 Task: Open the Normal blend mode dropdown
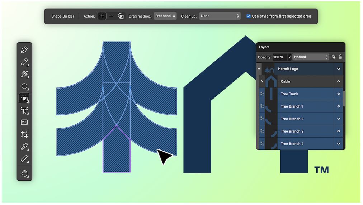(x=311, y=57)
